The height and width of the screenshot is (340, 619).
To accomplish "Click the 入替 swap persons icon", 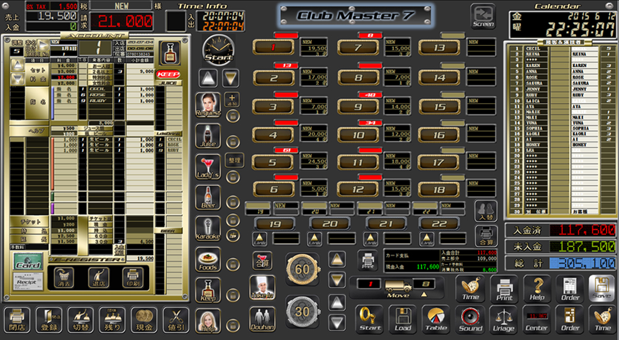I will 486,211.
